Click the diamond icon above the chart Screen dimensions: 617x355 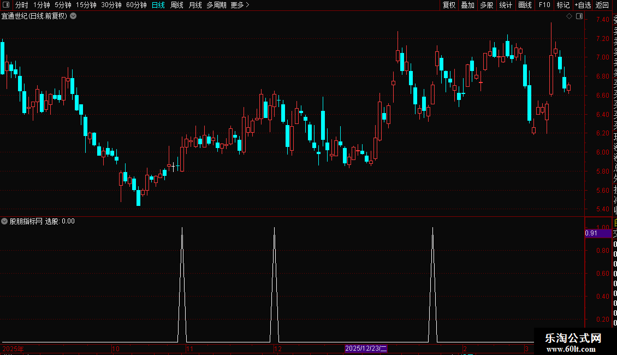click(x=569, y=16)
